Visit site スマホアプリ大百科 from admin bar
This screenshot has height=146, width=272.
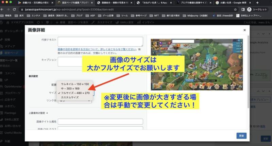click(x=20, y=22)
